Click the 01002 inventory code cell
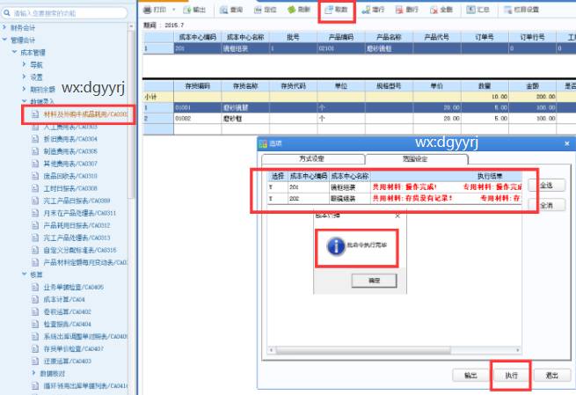Screen dimensions: 576x395 (197, 119)
